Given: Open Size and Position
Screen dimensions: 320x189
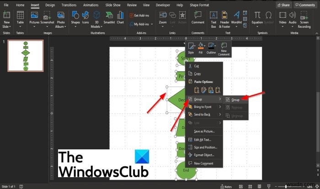Looking at the screenshot, I should click(204, 148).
